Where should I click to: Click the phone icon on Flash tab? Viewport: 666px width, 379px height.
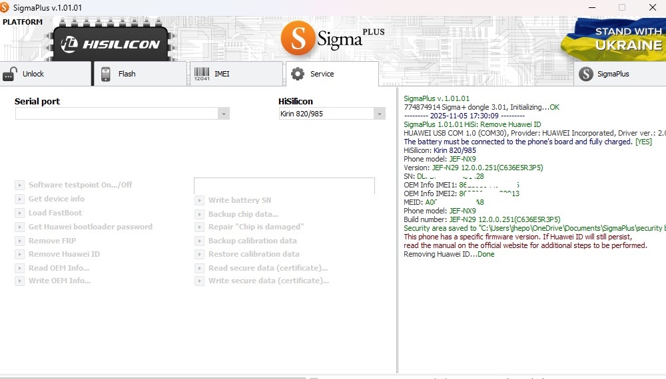click(x=106, y=74)
